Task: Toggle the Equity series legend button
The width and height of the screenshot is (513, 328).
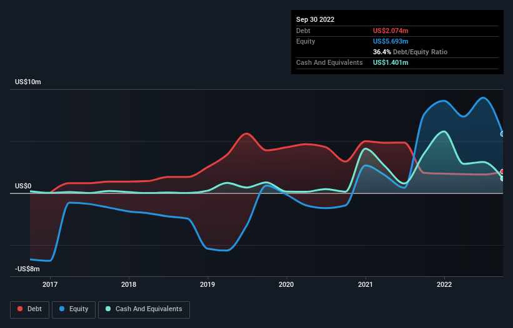Action: coord(74,309)
